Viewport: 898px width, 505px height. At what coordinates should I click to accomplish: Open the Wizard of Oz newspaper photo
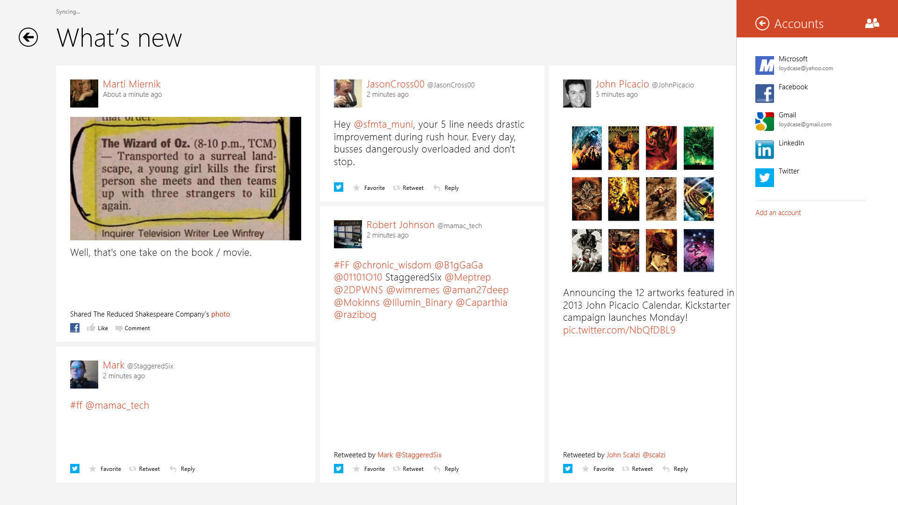(185, 179)
